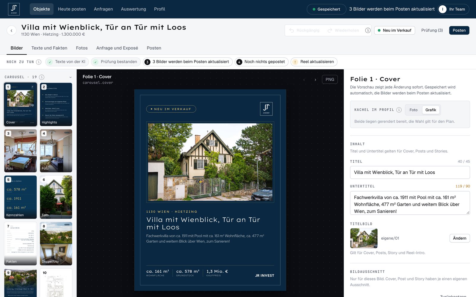Select Foto tile option
476x297 pixels.
[413, 110]
